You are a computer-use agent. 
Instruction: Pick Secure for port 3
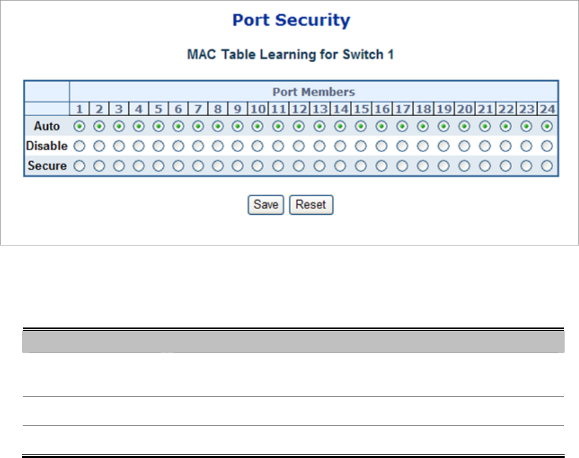coord(119,166)
